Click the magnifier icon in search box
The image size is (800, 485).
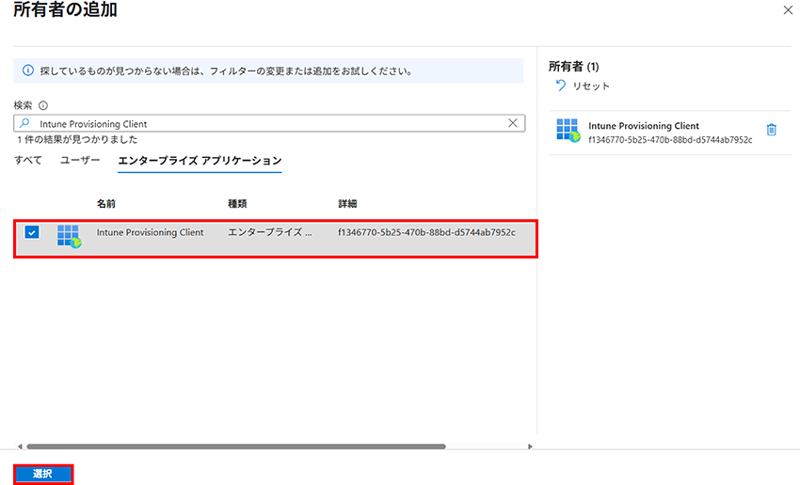[24, 123]
